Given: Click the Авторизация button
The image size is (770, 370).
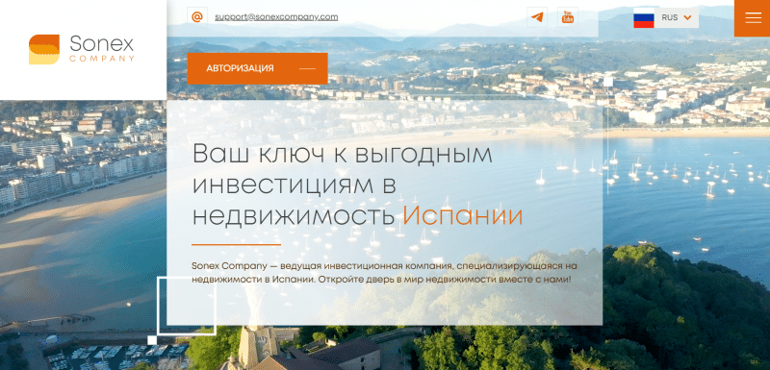Looking at the screenshot, I should coord(257,68).
